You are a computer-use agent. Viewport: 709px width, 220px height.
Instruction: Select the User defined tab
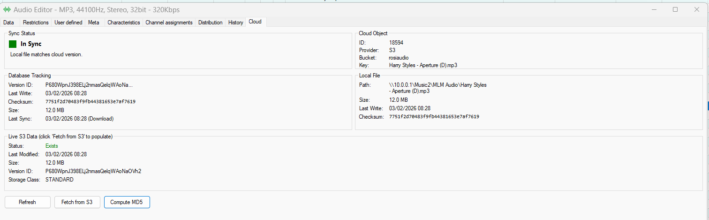68,23
